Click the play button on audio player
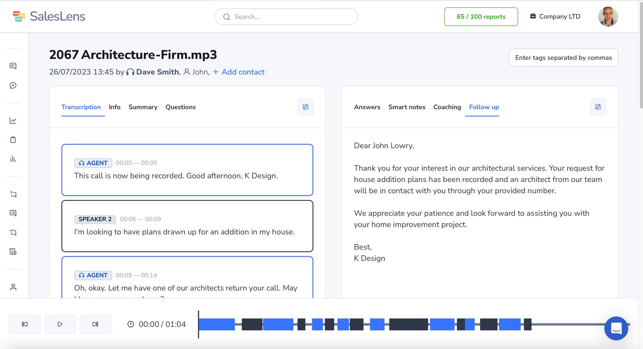This screenshot has height=349, width=643. 60,324
